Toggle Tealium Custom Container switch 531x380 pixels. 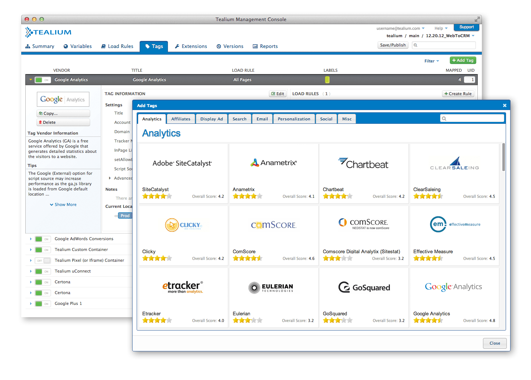42,250
